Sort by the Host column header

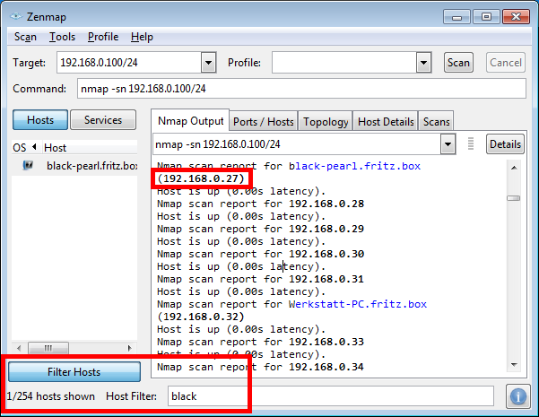pyautogui.click(x=90, y=147)
